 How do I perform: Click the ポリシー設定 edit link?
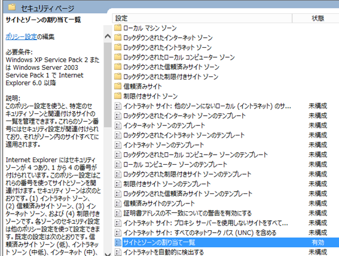click(21, 36)
